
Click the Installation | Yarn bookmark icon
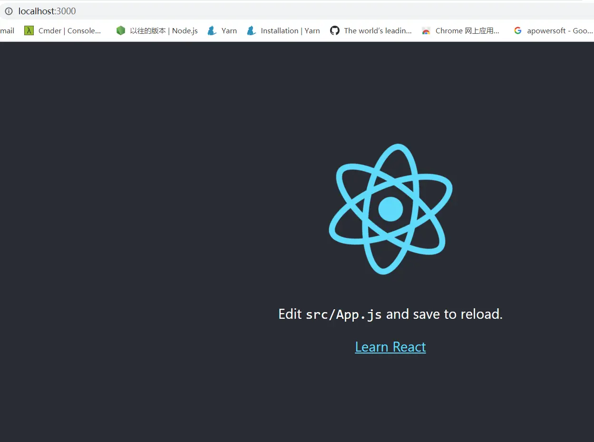click(251, 30)
